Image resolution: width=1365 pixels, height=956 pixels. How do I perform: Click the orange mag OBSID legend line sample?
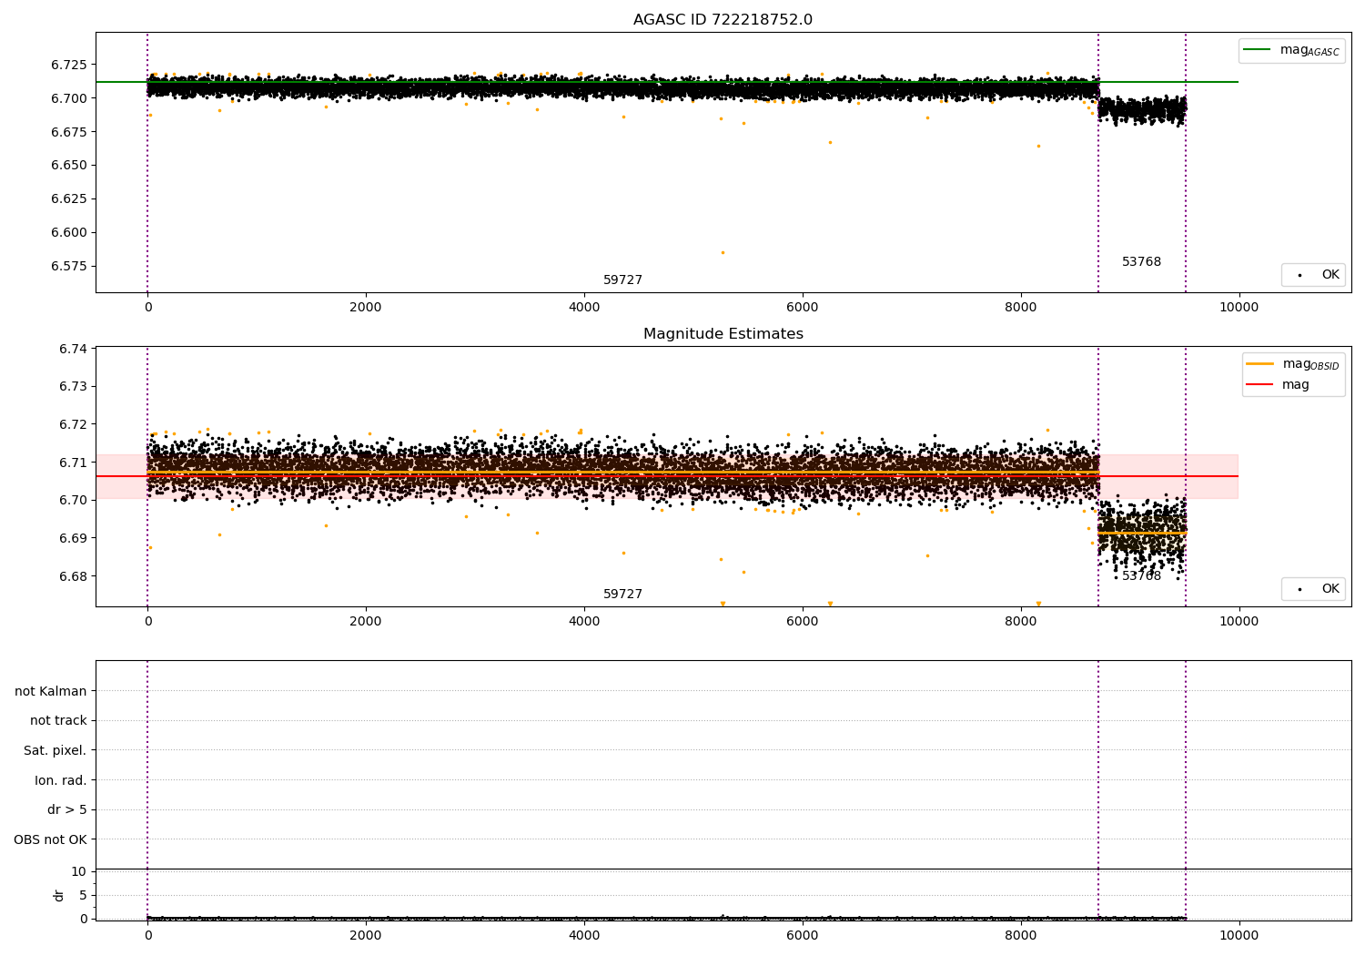pyautogui.click(x=1260, y=364)
